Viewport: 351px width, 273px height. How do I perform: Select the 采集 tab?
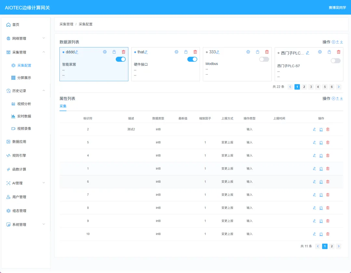click(63, 106)
